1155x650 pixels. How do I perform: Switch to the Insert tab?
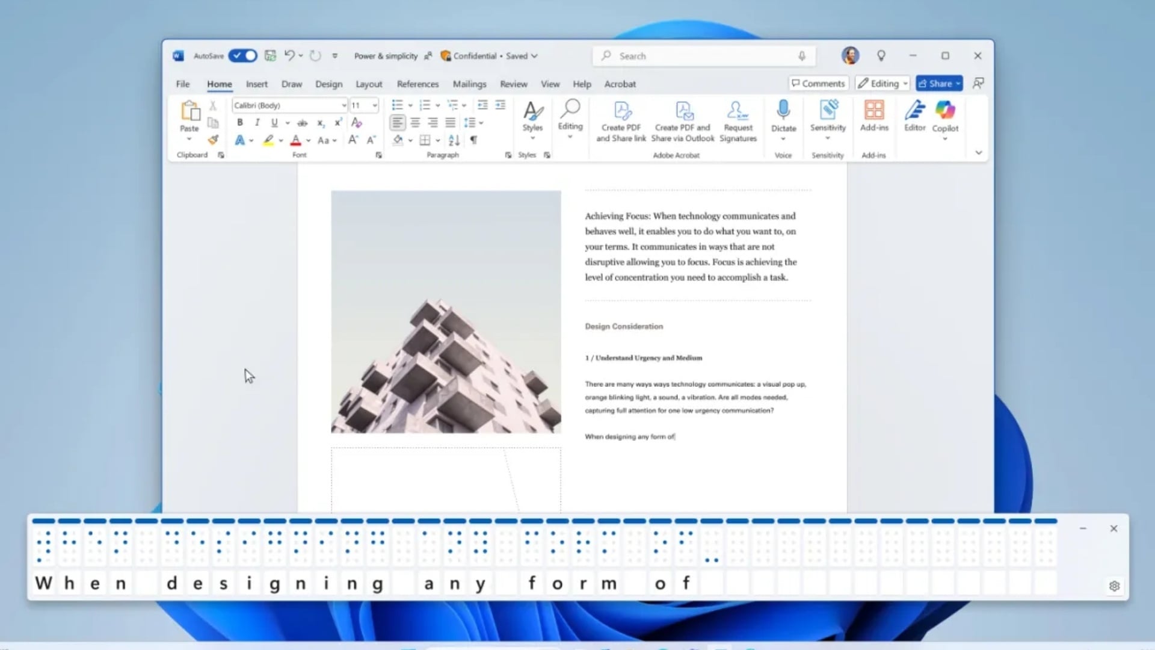point(257,84)
